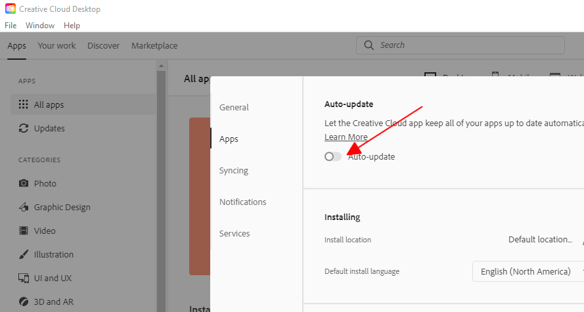
Task: Switch to the Apps top tab
Action: (x=17, y=46)
